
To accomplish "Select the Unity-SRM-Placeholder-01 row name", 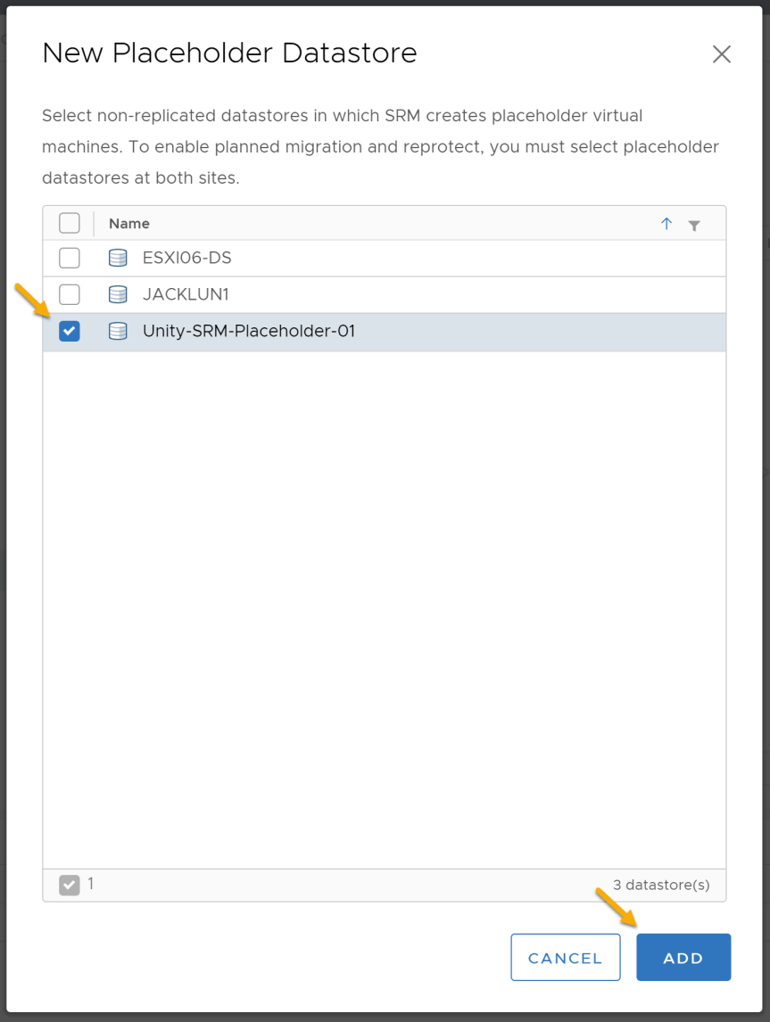I will 249,331.
